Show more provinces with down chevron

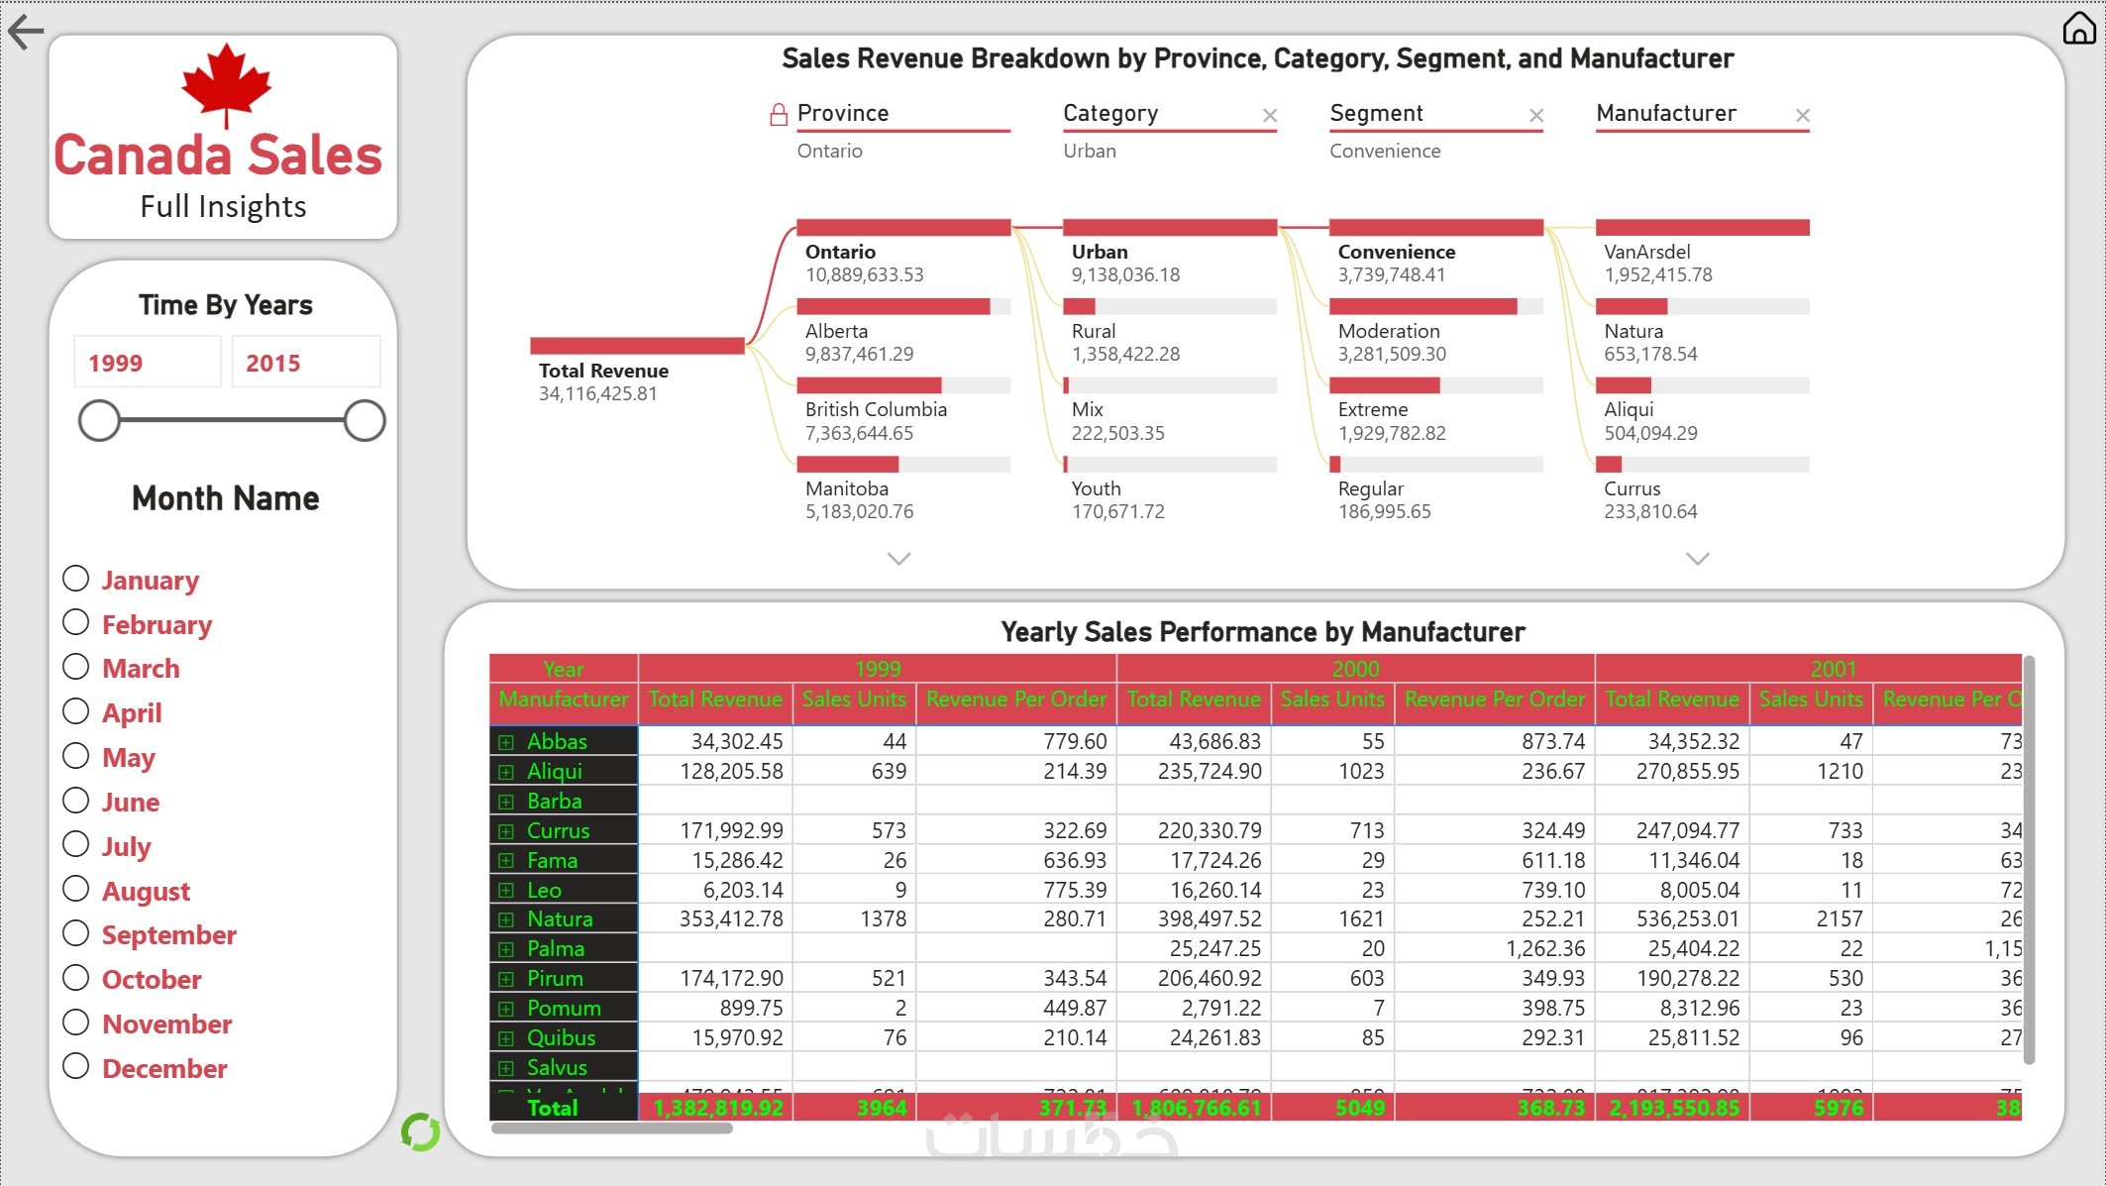tap(898, 559)
